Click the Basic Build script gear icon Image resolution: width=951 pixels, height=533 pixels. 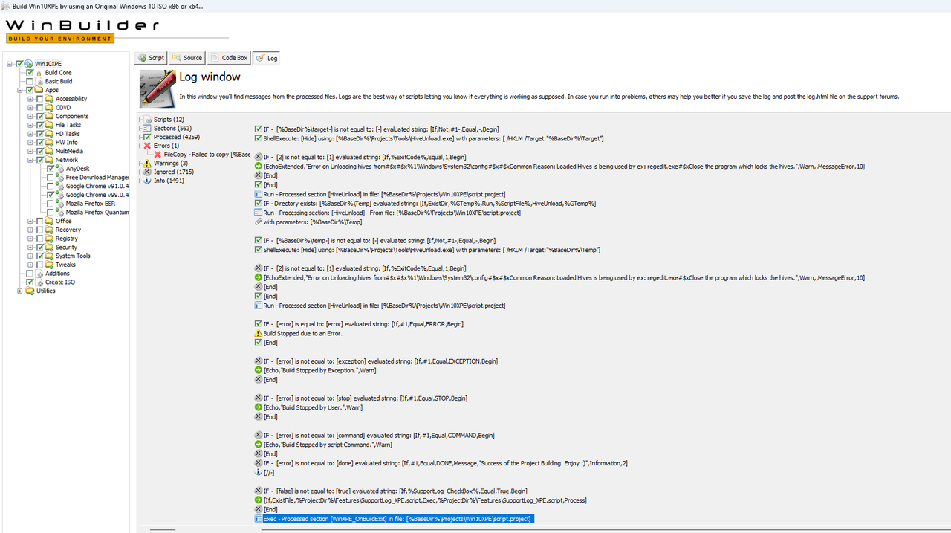(39, 81)
